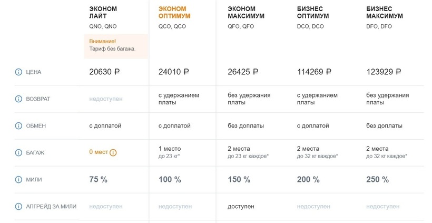432x223 pixels.
Task: Pick the БИЗНЕС МАКСИМУМ fare header
Action: click(x=384, y=13)
